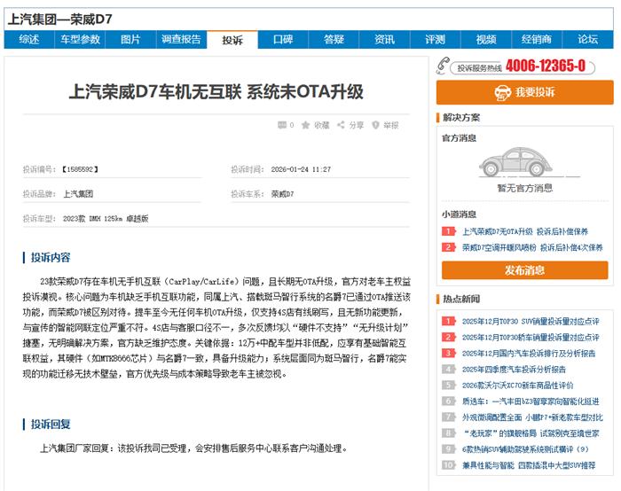Click the 收藏 star icon
Image resolution: width=621 pixels, height=491 pixels.
click(x=306, y=126)
